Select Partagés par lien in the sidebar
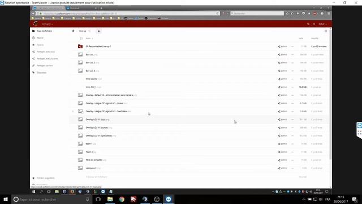Image resolution: width=362 pixels, height=204 pixels. pos(45,66)
